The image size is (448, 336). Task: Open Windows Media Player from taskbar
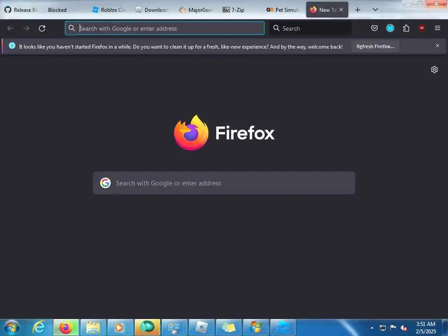[x=120, y=327]
